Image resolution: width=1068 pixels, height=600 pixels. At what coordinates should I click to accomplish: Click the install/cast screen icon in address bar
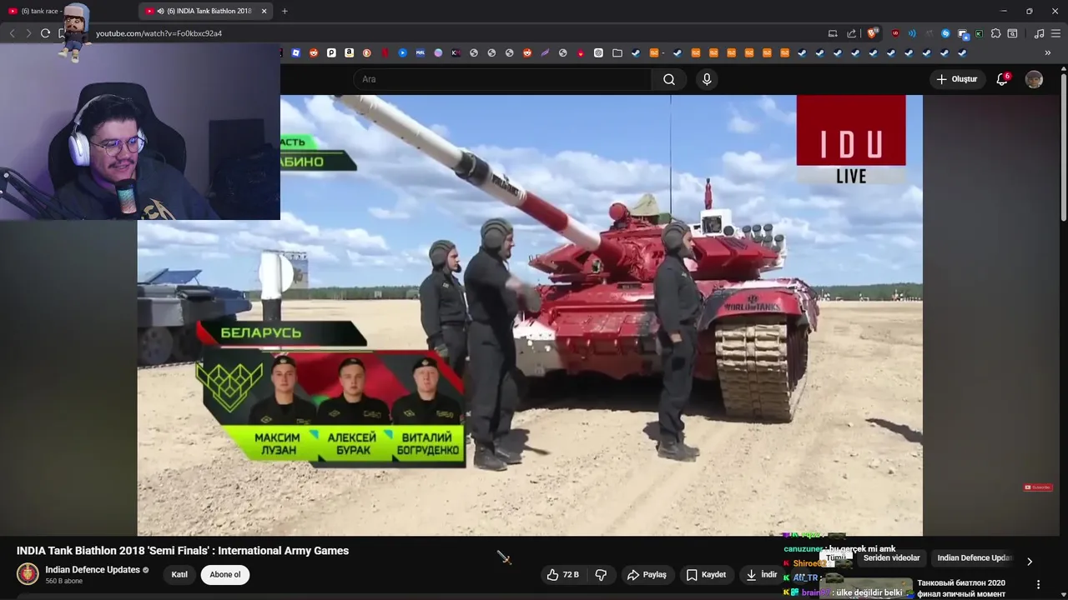[833, 33]
